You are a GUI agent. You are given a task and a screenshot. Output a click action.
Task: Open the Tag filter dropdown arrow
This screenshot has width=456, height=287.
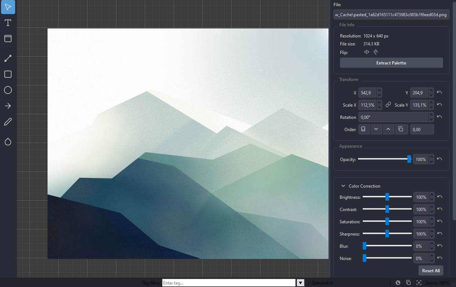point(300,283)
